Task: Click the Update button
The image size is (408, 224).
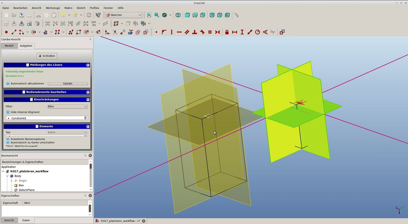Action: pyautogui.click(x=68, y=84)
